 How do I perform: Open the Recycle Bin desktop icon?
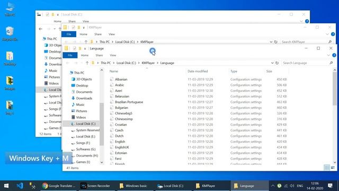(10, 34)
